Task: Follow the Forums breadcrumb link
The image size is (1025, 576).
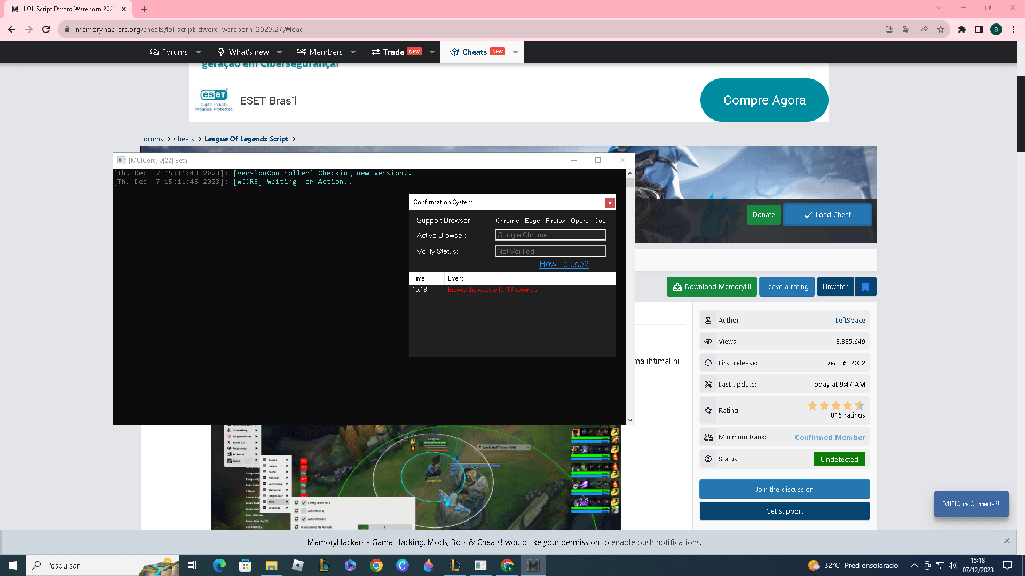Action: [152, 139]
